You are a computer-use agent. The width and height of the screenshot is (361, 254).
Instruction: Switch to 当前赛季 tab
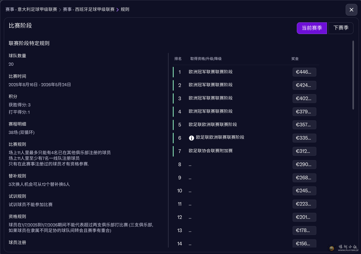pyautogui.click(x=312, y=28)
